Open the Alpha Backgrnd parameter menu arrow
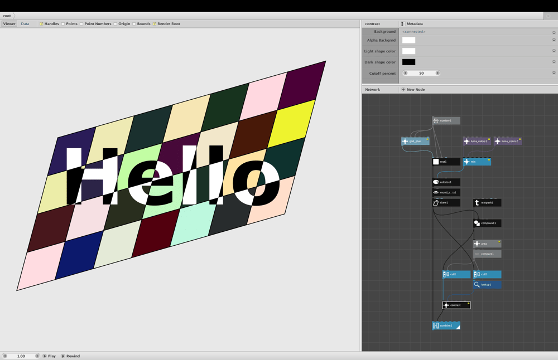Image resolution: width=558 pixels, height=360 pixels. click(554, 40)
